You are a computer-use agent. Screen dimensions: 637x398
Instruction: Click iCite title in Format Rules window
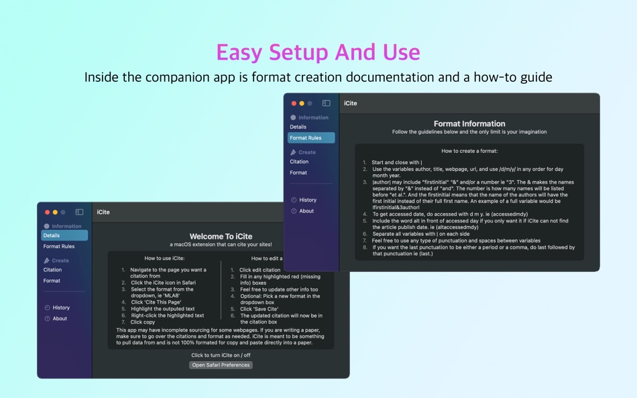coord(350,103)
